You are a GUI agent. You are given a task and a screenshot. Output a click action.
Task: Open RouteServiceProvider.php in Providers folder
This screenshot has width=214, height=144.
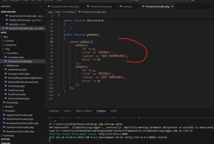pos(20,131)
